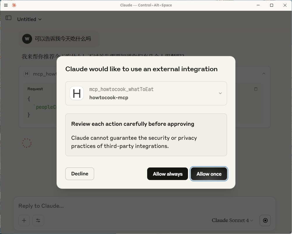Maximize the Claude window
292x234 pixels.
(x=272, y=5)
